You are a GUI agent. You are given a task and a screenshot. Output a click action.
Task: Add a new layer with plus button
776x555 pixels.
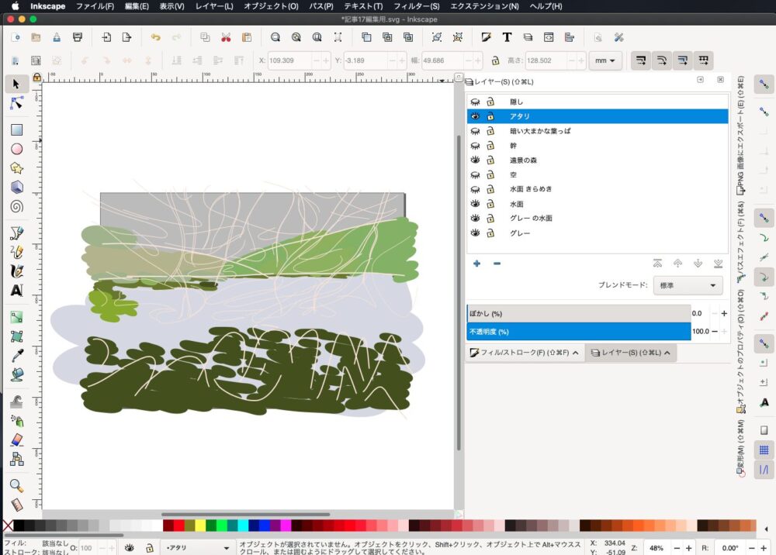(476, 264)
